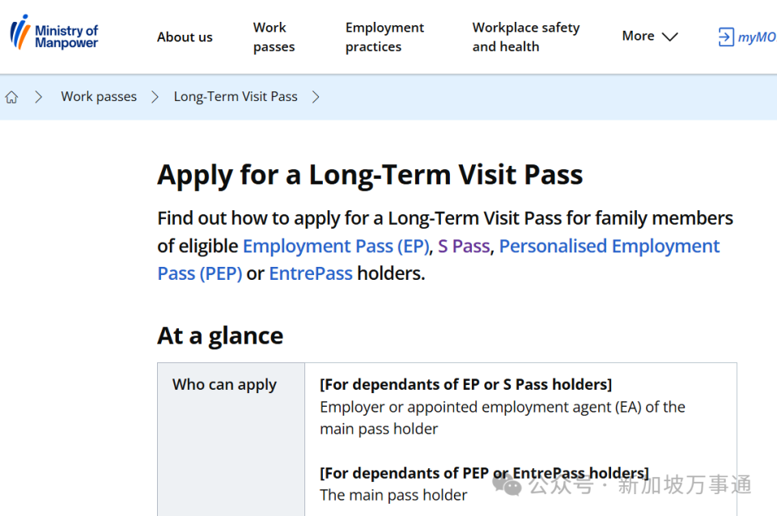777x516 pixels.
Task: Expand the More menu chevron
Action: point(669,36)
